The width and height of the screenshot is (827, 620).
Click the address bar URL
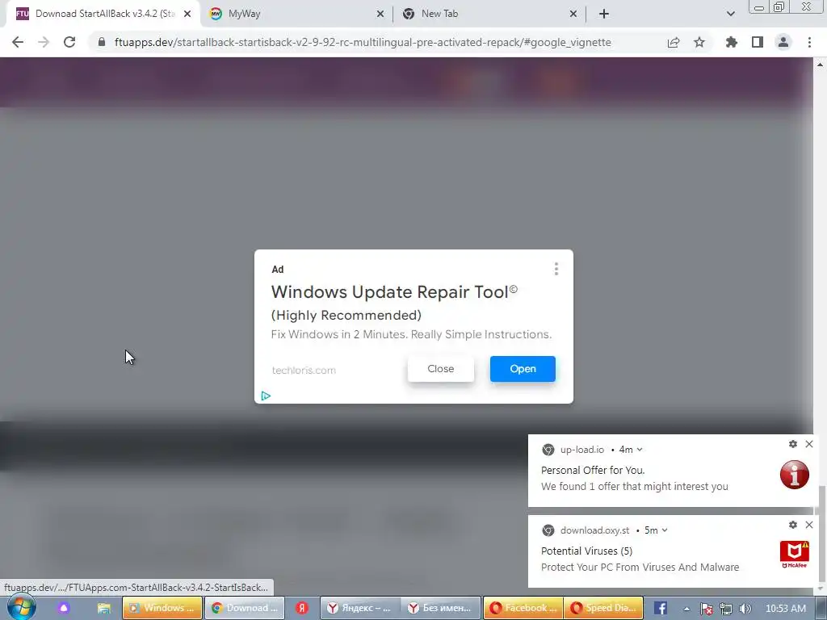tap(363, 42)
